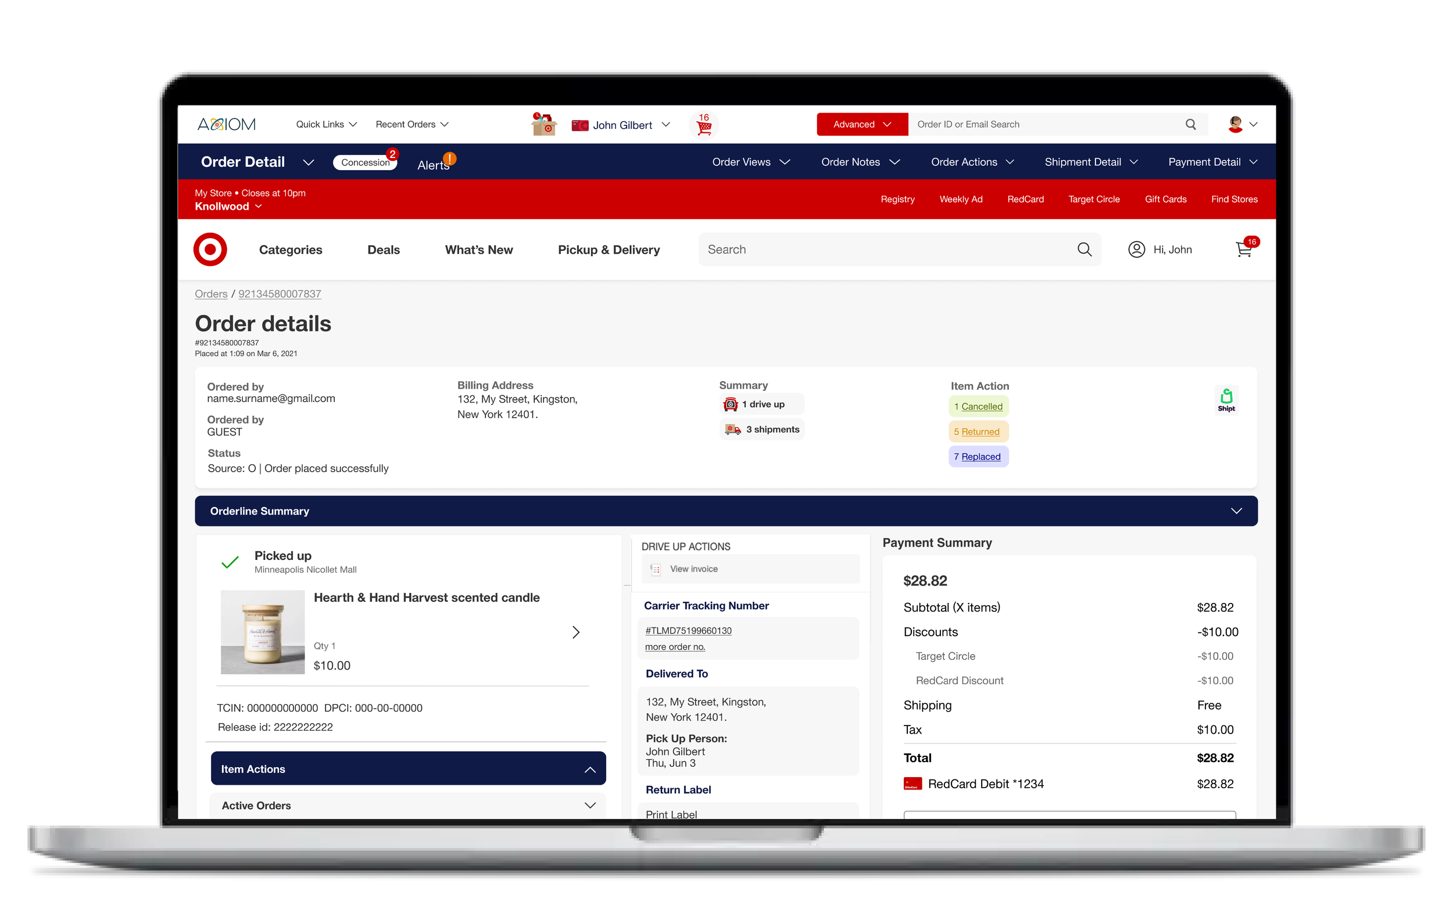View the 1 Cancelled item action
1453x898 pixels.
pyautogui.click(x=978, y=406)
